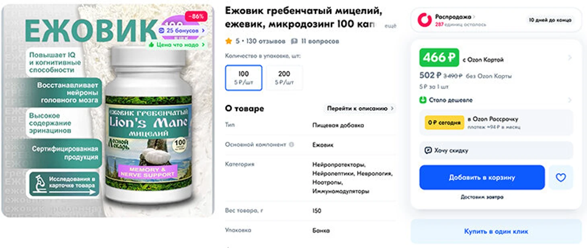Click Купить в один клик button
This screenshot has height=248, width=587.
click(496, 231)
